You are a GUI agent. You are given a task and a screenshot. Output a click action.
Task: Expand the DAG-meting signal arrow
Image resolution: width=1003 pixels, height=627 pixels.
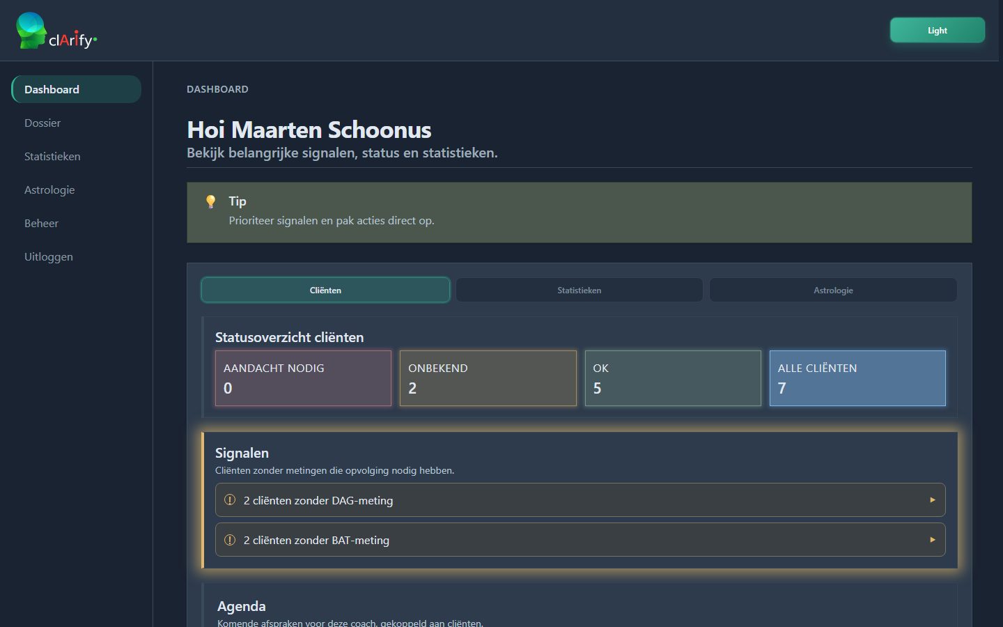click(x=933, y=500)
